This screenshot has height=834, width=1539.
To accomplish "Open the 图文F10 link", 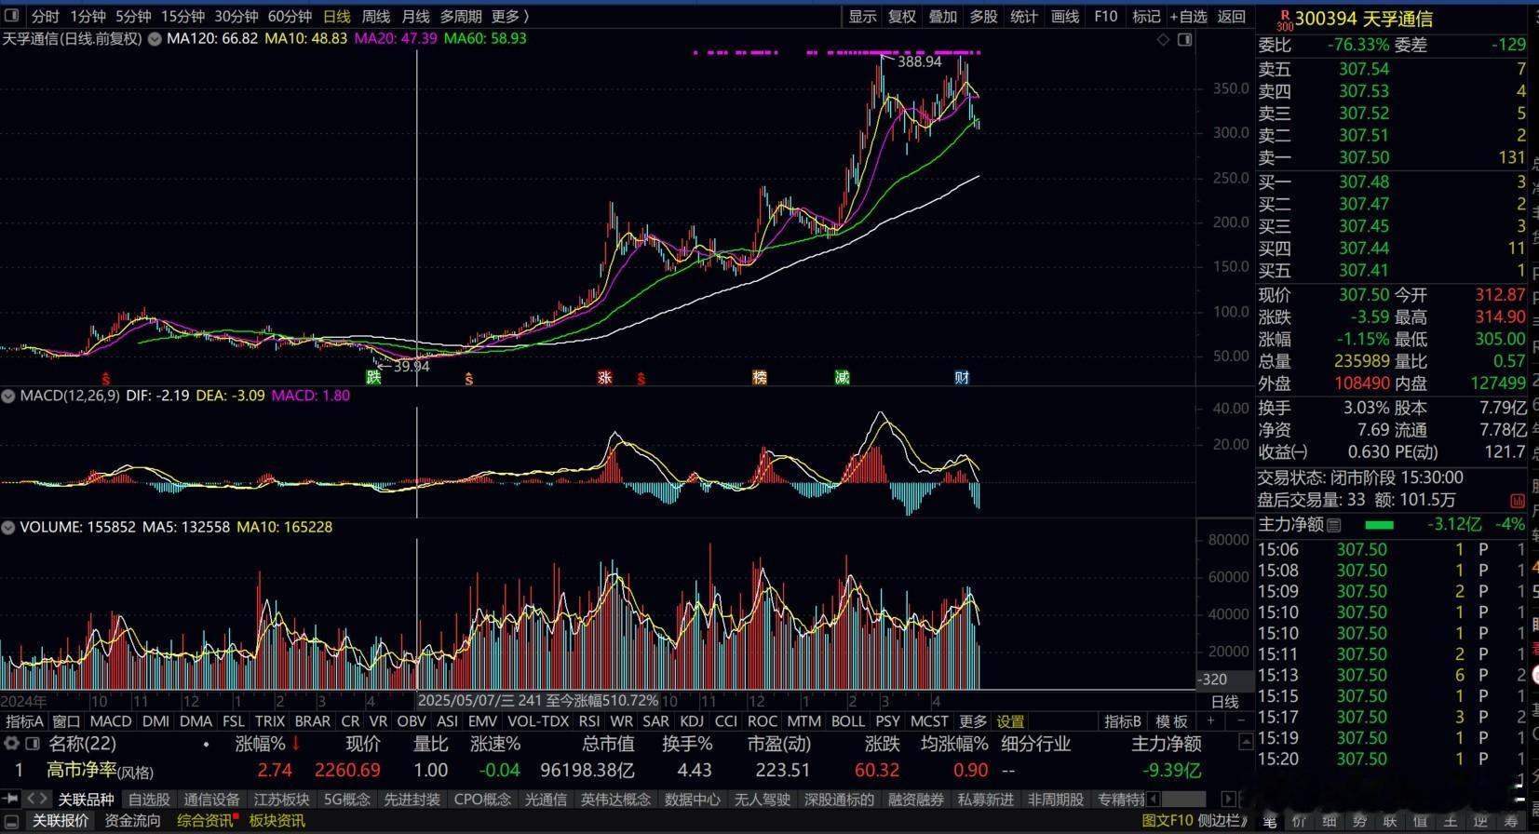I will click(x=1168, y=821).
